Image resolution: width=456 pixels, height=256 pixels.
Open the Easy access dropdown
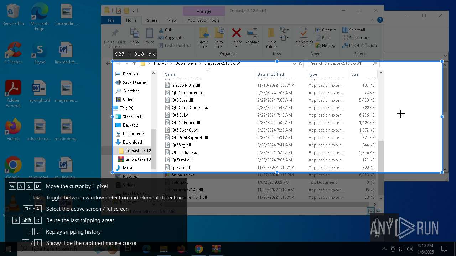(284, 38)
